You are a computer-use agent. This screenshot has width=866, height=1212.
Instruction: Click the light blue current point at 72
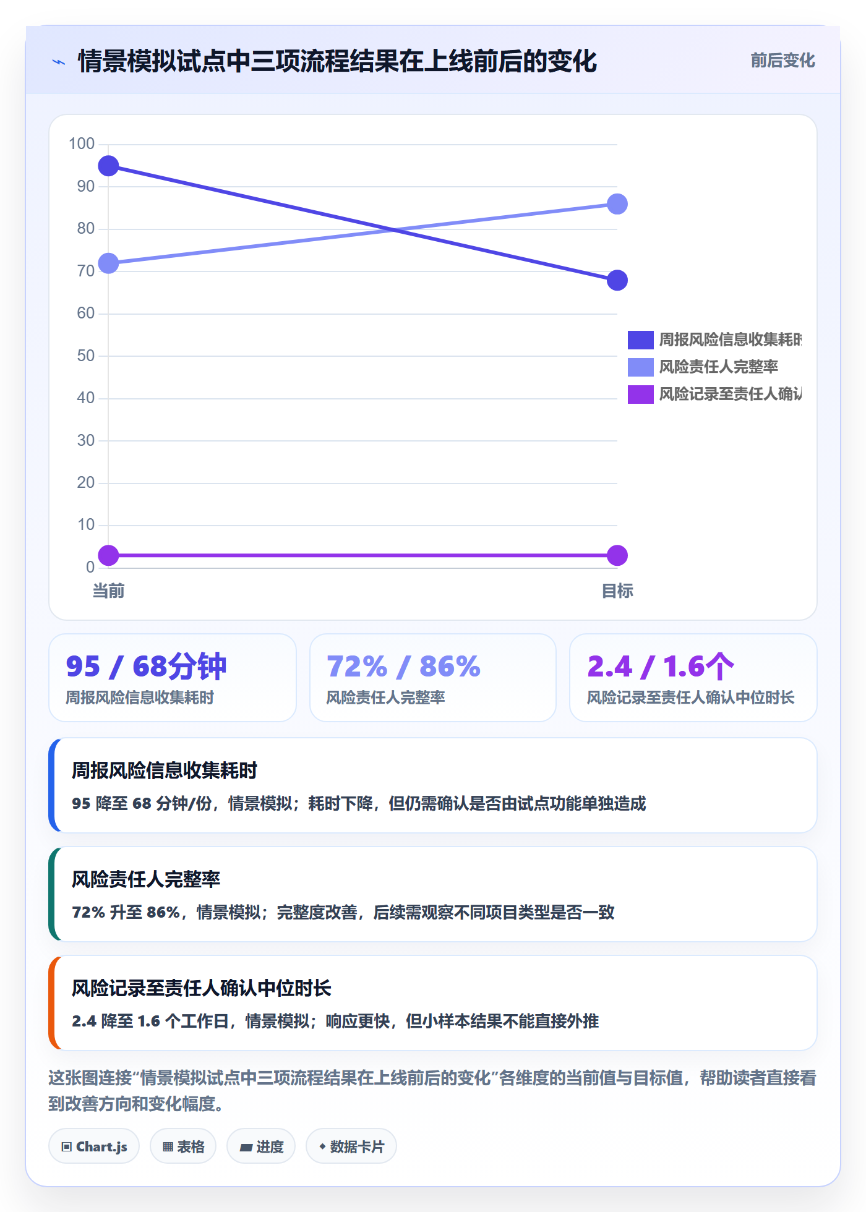108,263
